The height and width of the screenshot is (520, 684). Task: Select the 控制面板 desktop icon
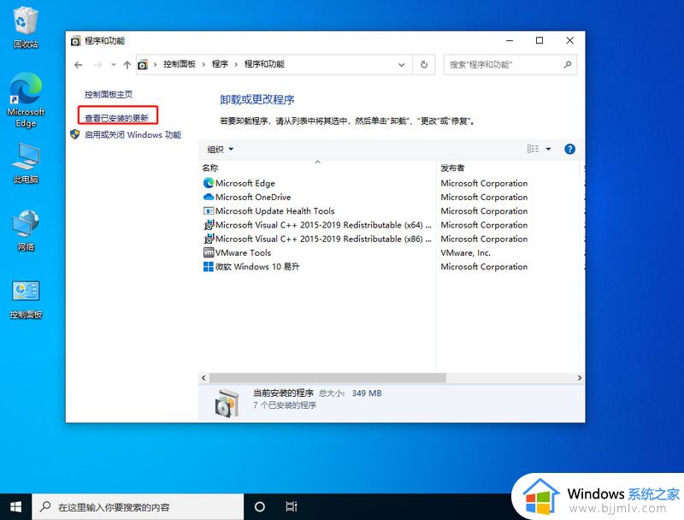point(26,299)
